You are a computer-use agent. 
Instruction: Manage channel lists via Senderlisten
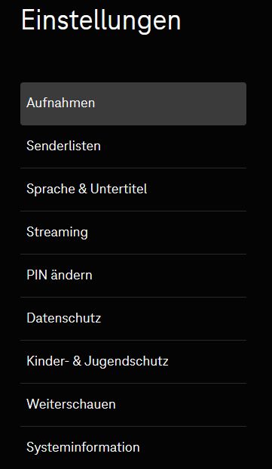click(133, 147)
